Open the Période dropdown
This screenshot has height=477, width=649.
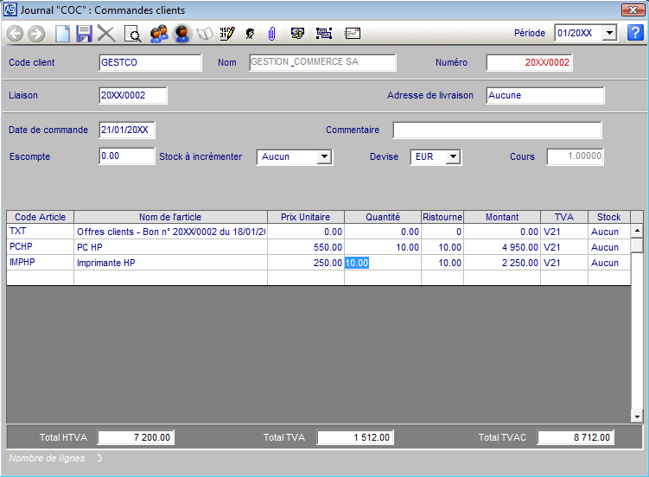[609, 33]
